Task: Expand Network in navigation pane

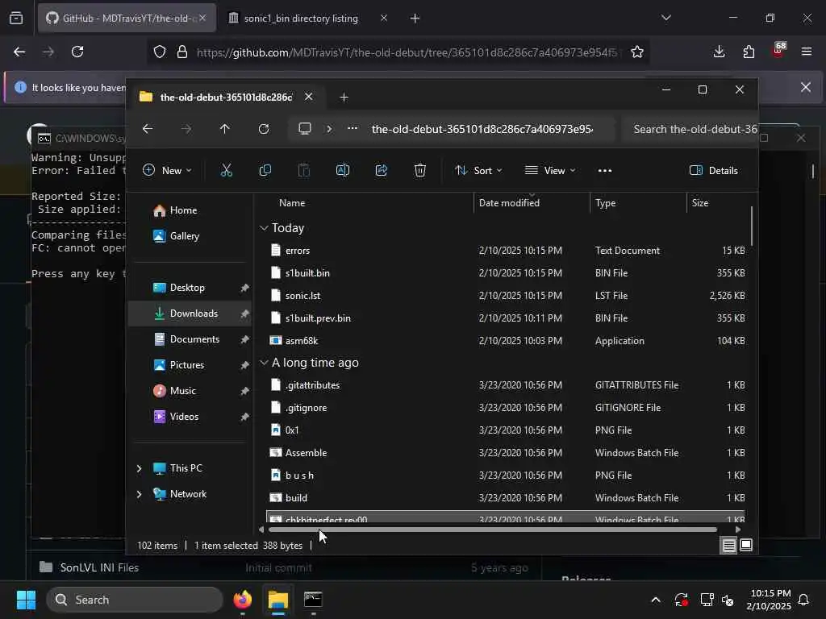Action: [139, 494]
